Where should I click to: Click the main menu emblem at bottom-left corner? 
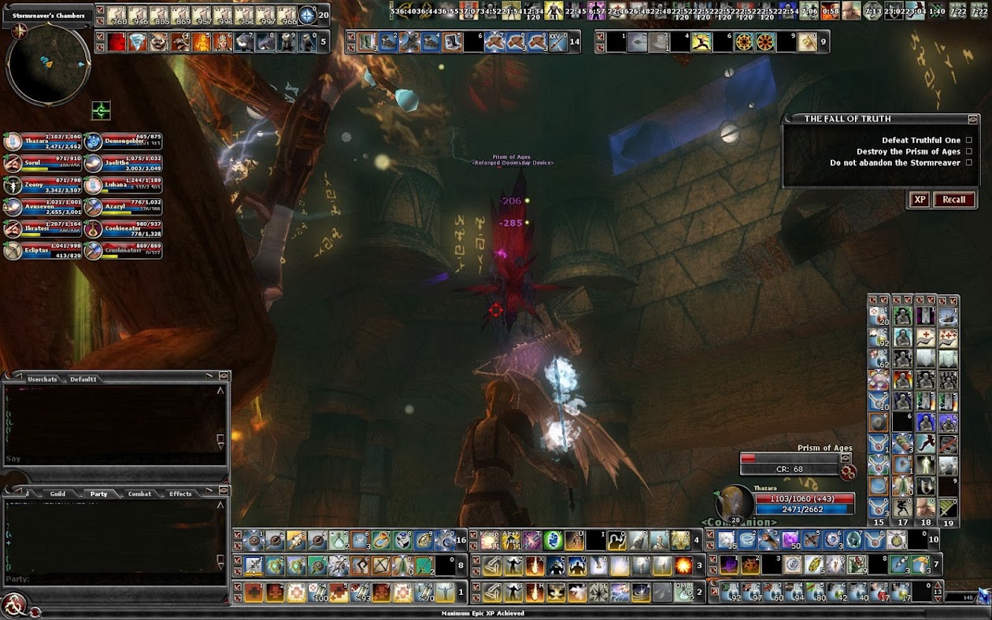click(13, 604)
